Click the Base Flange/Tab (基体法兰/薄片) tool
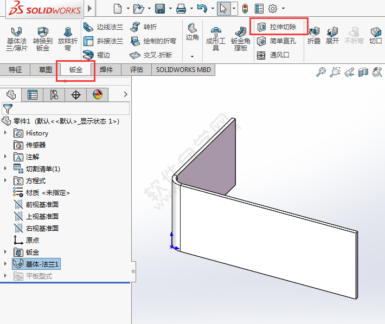 coord(16,39)
